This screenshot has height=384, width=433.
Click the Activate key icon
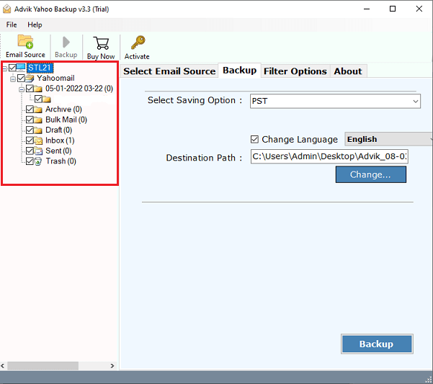click(x=136, y=43)
